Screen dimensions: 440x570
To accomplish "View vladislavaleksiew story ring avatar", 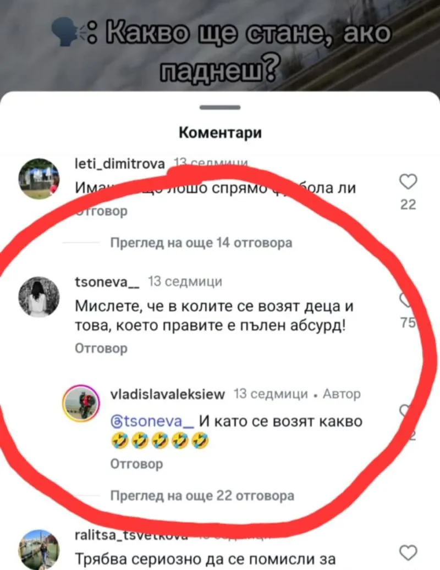I will pos(81,403).
